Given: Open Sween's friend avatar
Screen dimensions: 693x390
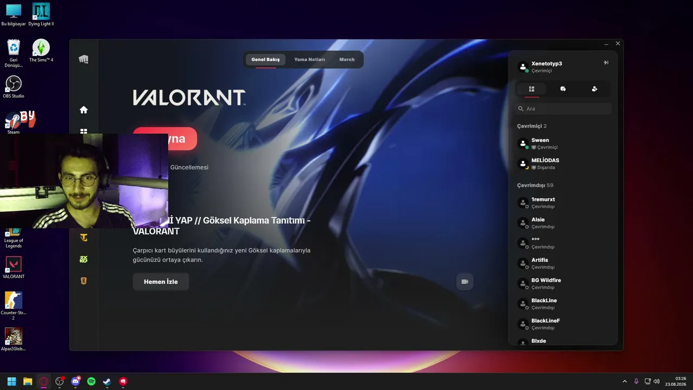Looking at the screenshot, I should (523, 144).
